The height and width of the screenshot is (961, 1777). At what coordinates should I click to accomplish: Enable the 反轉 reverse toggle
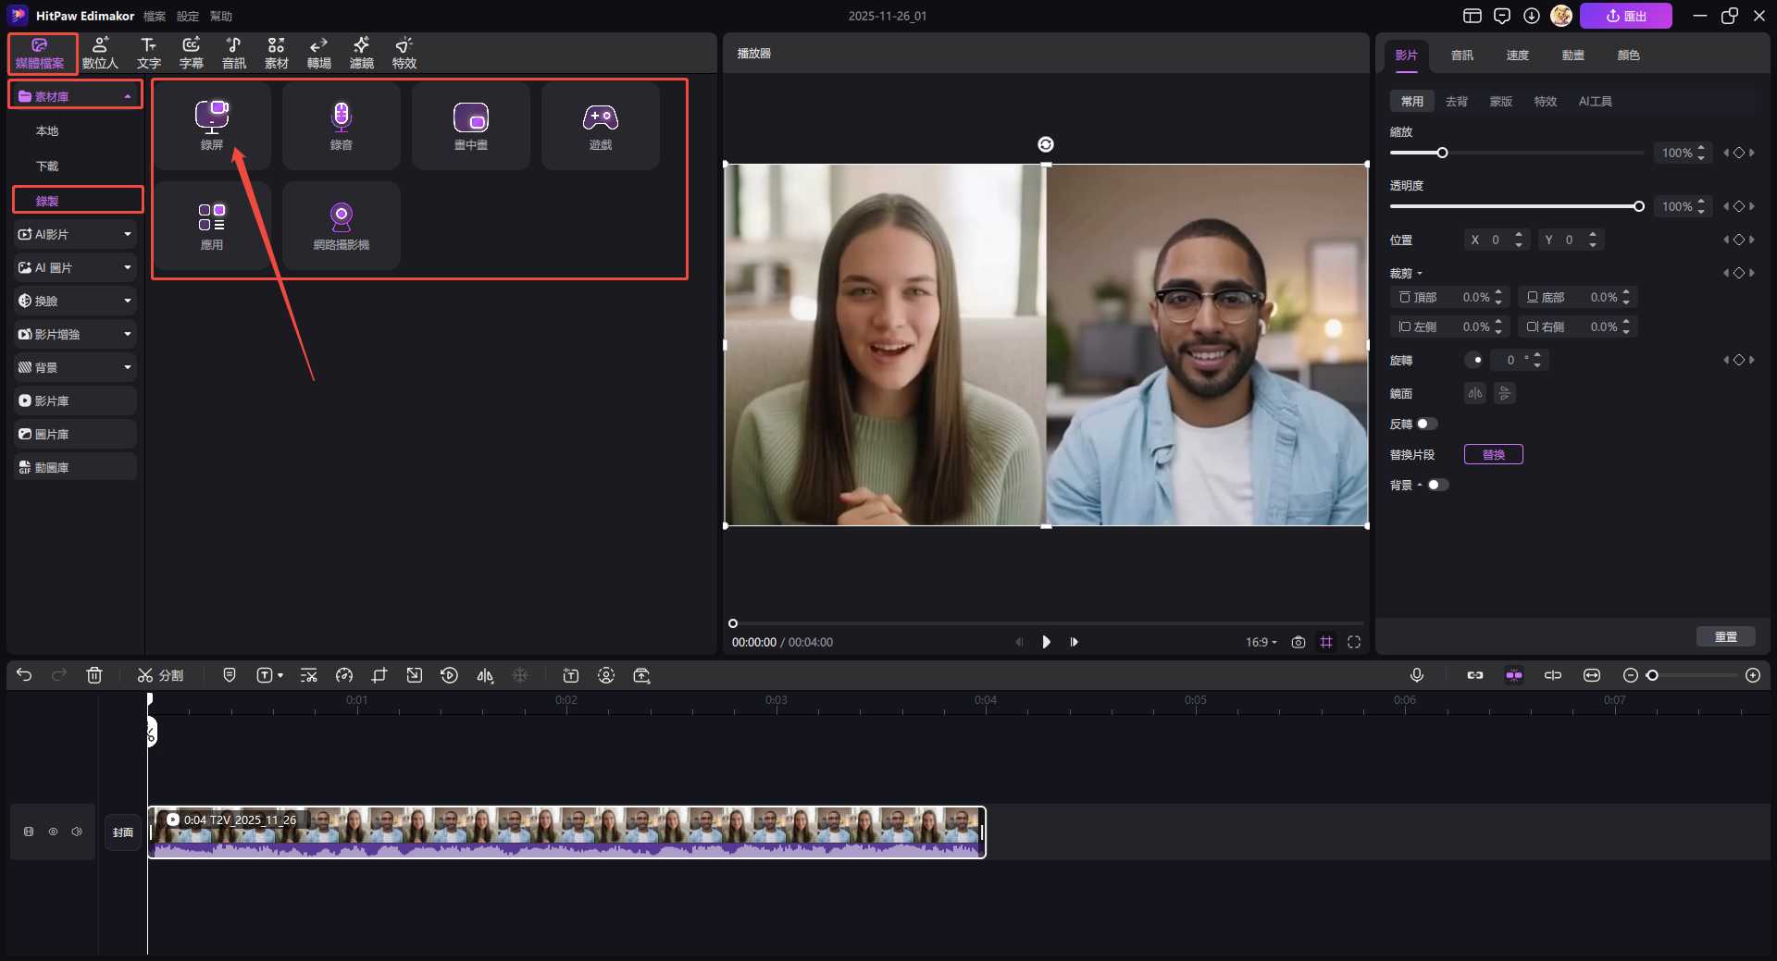click(1428, 424)
